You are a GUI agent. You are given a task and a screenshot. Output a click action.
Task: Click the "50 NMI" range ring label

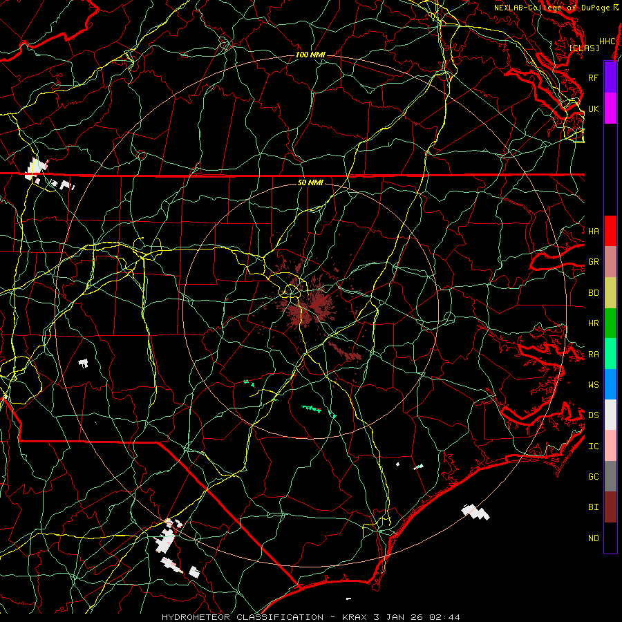310,182
